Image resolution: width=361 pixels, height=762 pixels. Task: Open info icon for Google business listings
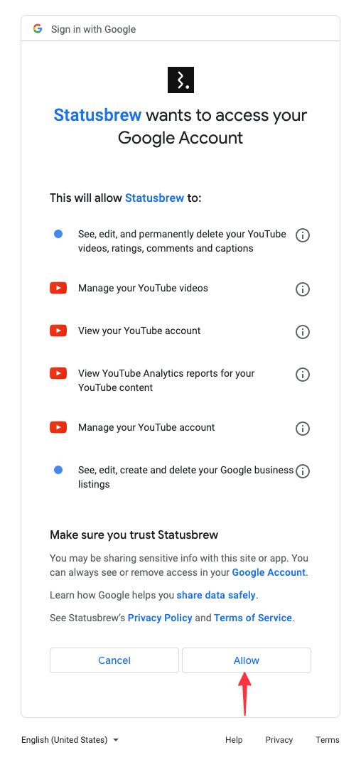303,471
